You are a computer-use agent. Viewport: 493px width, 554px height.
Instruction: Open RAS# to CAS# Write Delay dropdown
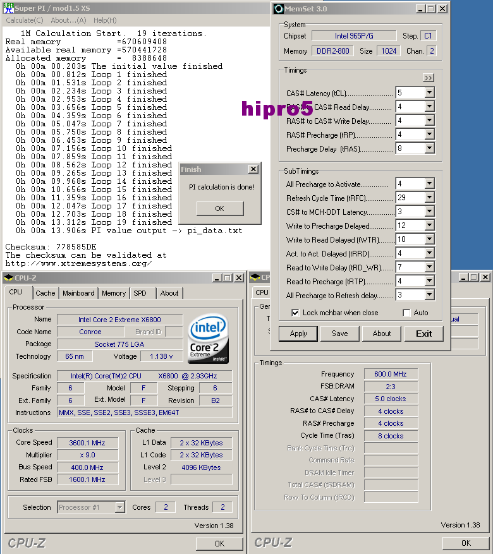[429, 121]
